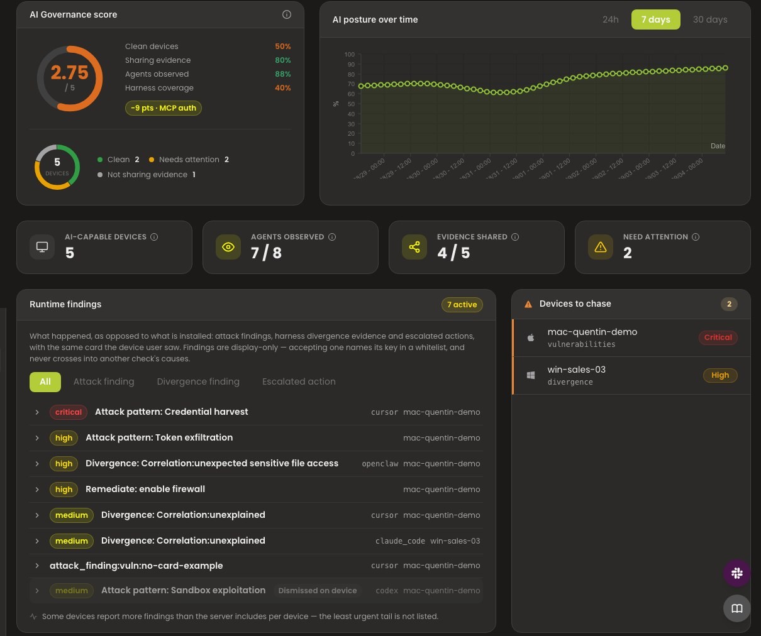This screenshot has width=761, height=636.
Task: Click the Apple icon next to mac-quentin-demo
Action: coord(531,337)
